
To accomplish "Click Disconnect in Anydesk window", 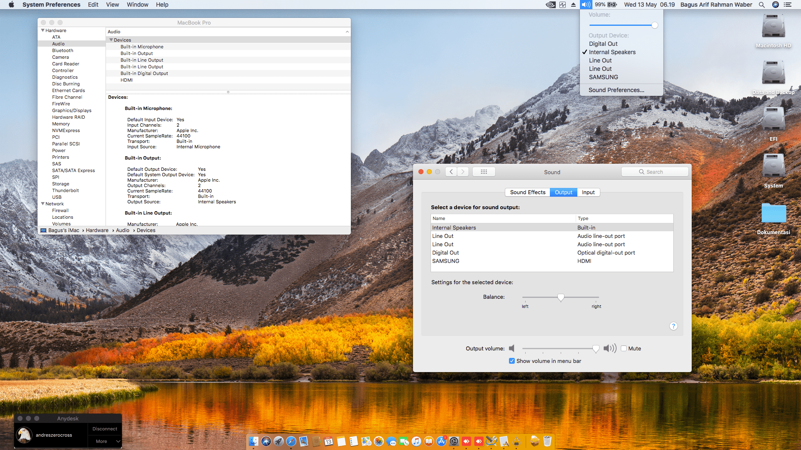I will [x=105, y=429].
